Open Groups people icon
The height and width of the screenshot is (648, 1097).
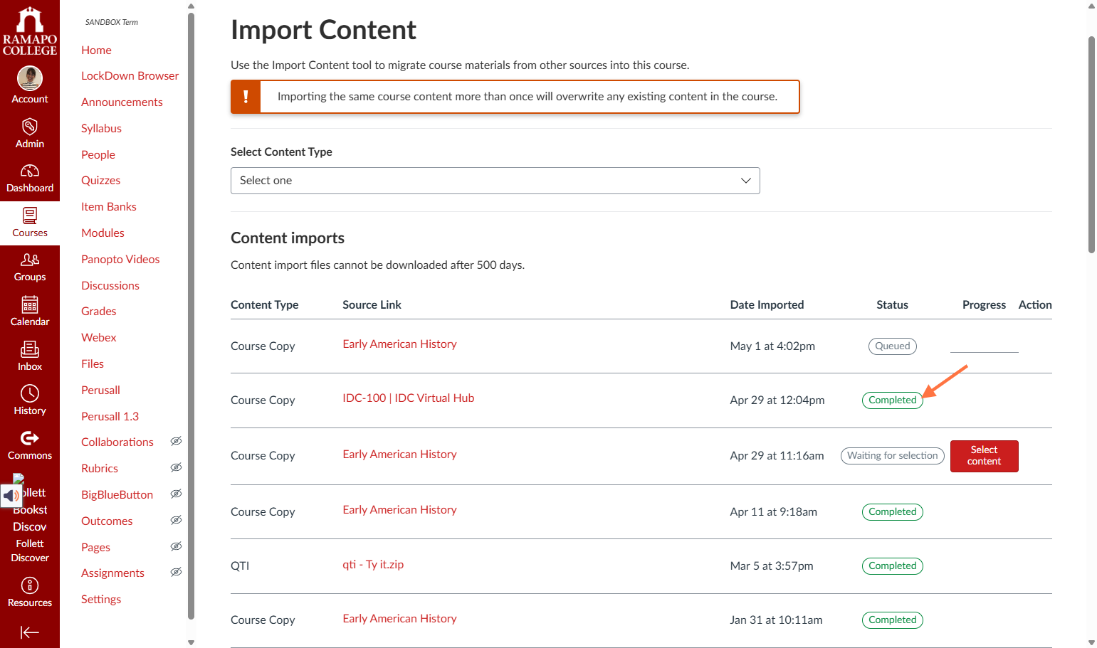click(x=30, y=260)
